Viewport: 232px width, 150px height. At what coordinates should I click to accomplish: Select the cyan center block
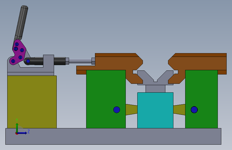tap(155, 110)
